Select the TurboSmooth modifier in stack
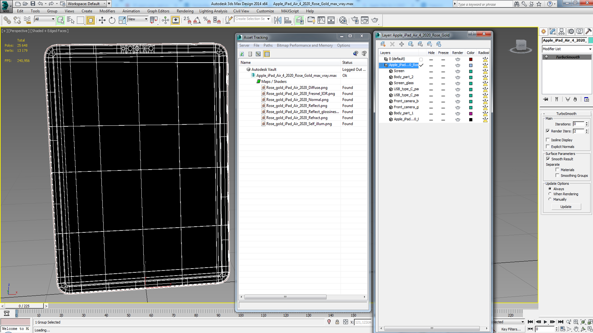 click(567, 57)
